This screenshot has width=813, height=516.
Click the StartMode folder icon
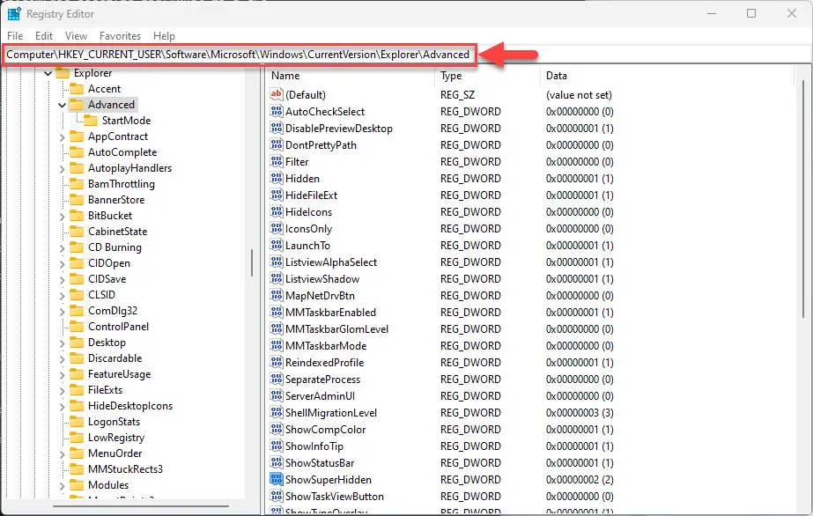pos(91,121)
